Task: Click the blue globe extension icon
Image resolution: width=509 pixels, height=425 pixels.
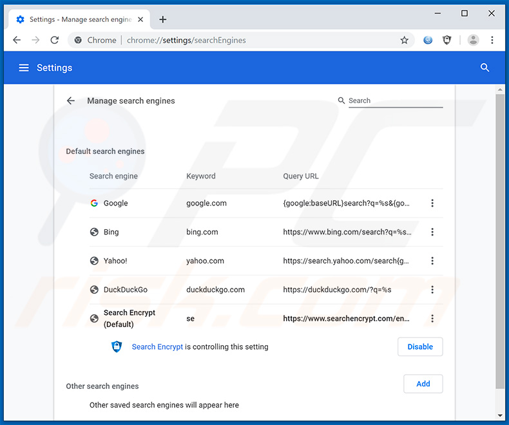Action: point(428,40)
